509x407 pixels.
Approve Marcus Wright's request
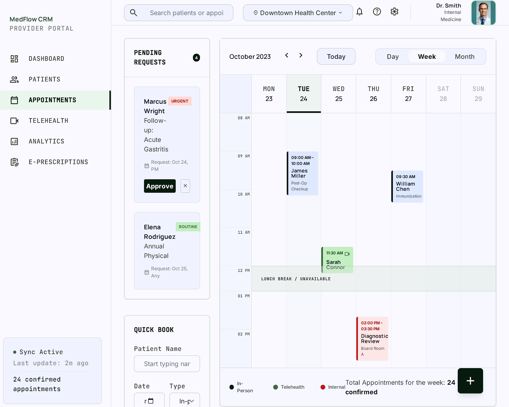click(160, 186)
